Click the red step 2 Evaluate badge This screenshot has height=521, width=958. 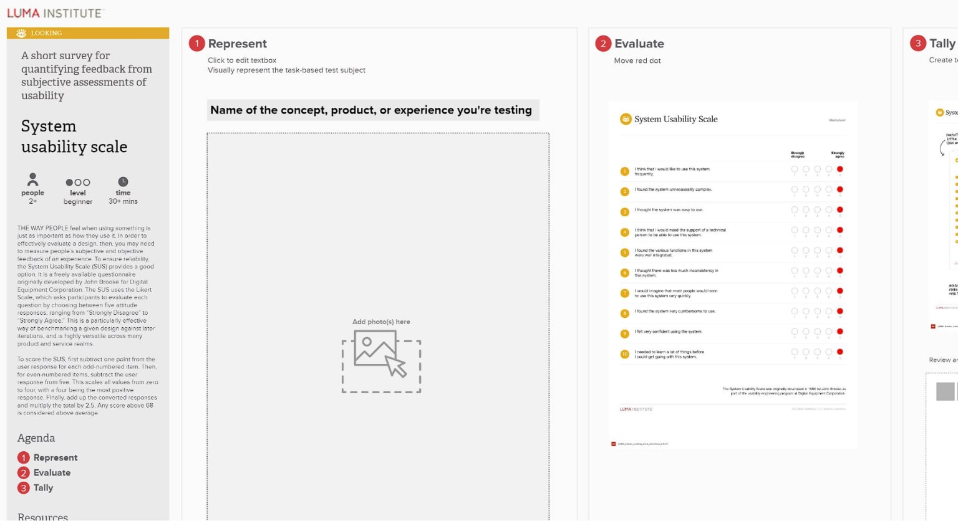pos(603,44)
